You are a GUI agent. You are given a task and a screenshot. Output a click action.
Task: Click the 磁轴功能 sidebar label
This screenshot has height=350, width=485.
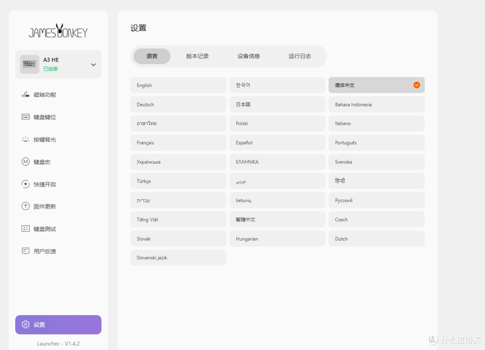coord(45,95)
